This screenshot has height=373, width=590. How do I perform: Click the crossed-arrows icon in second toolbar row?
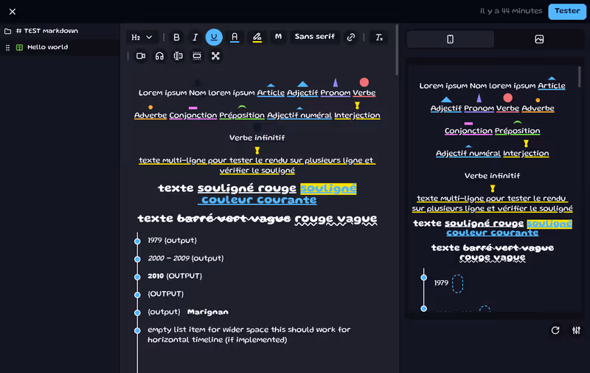click(215, 56)
